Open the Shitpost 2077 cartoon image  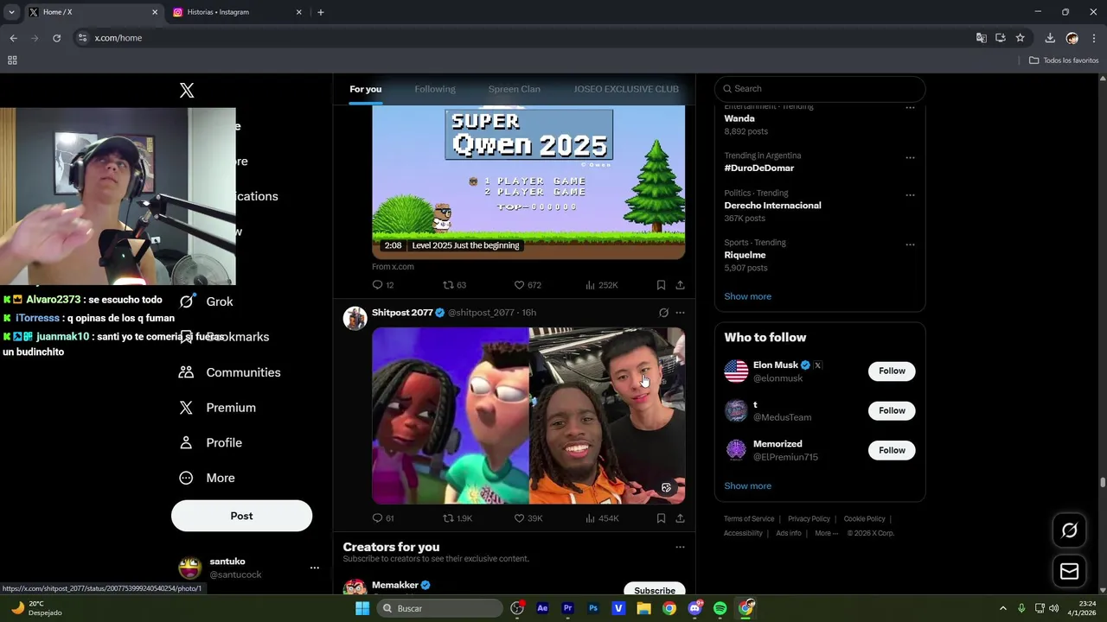coord(451,416)
